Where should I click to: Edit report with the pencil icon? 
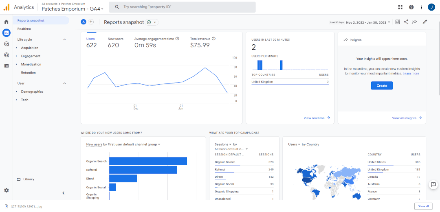pyautogui.click(x=425, y=22)
